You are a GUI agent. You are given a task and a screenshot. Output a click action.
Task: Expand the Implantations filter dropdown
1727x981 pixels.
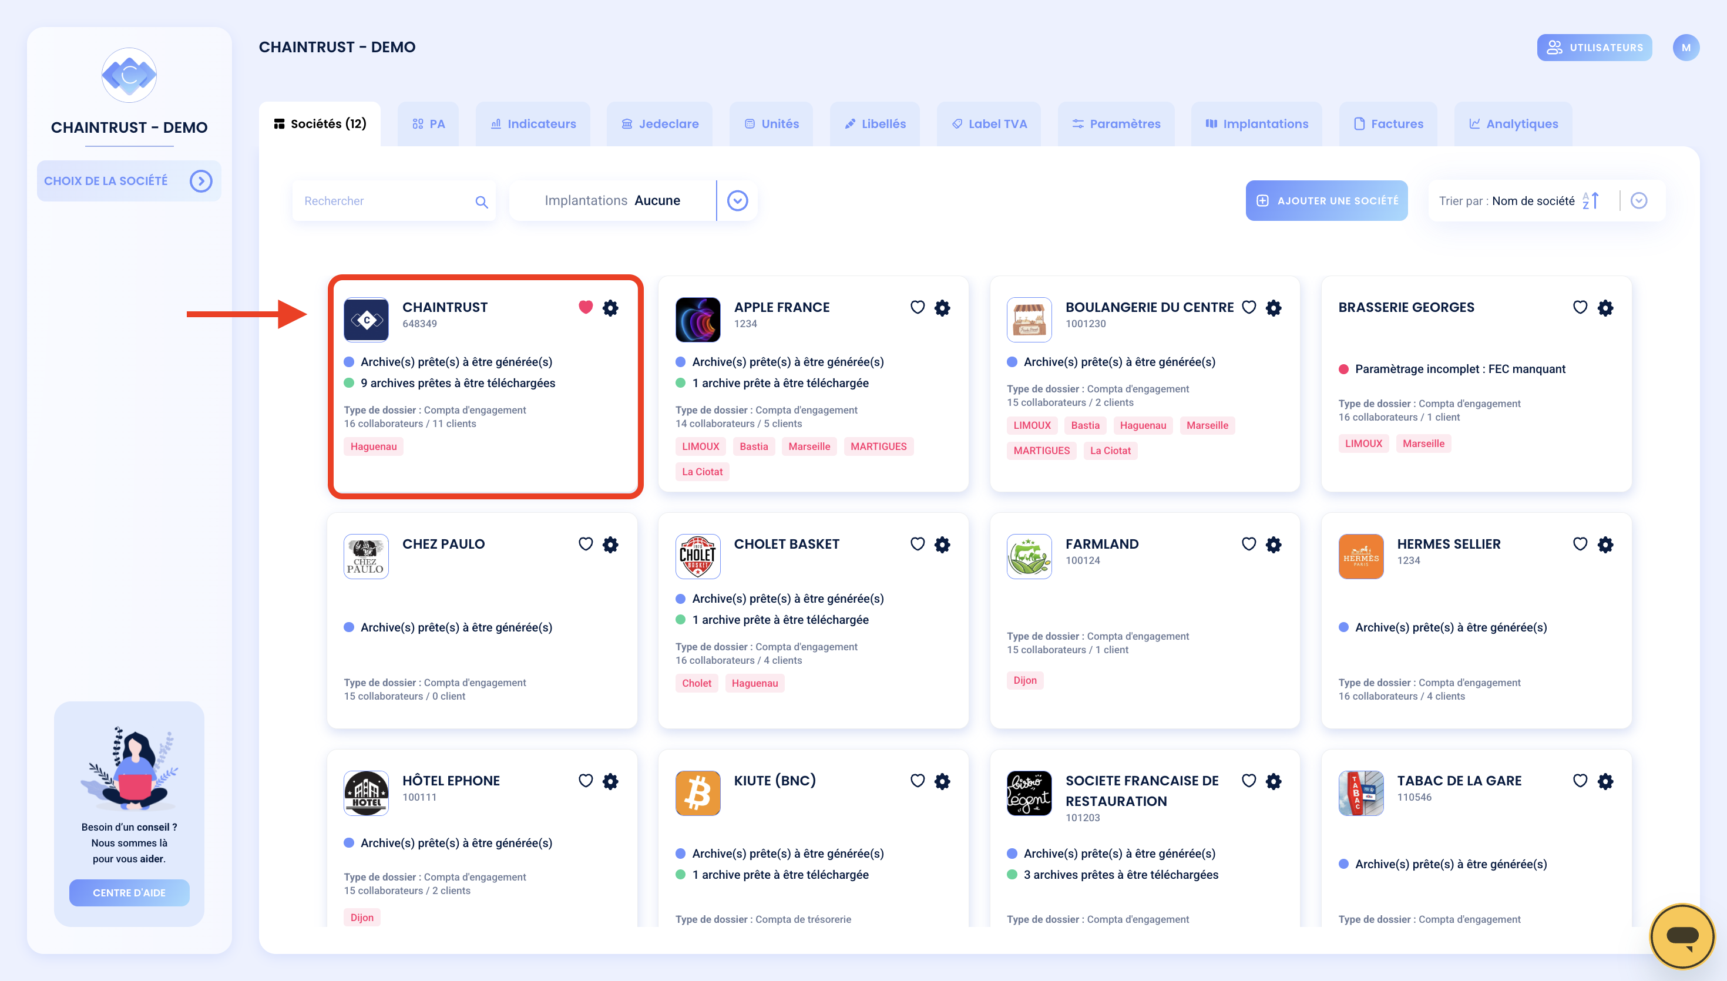(x=737, y=201)
